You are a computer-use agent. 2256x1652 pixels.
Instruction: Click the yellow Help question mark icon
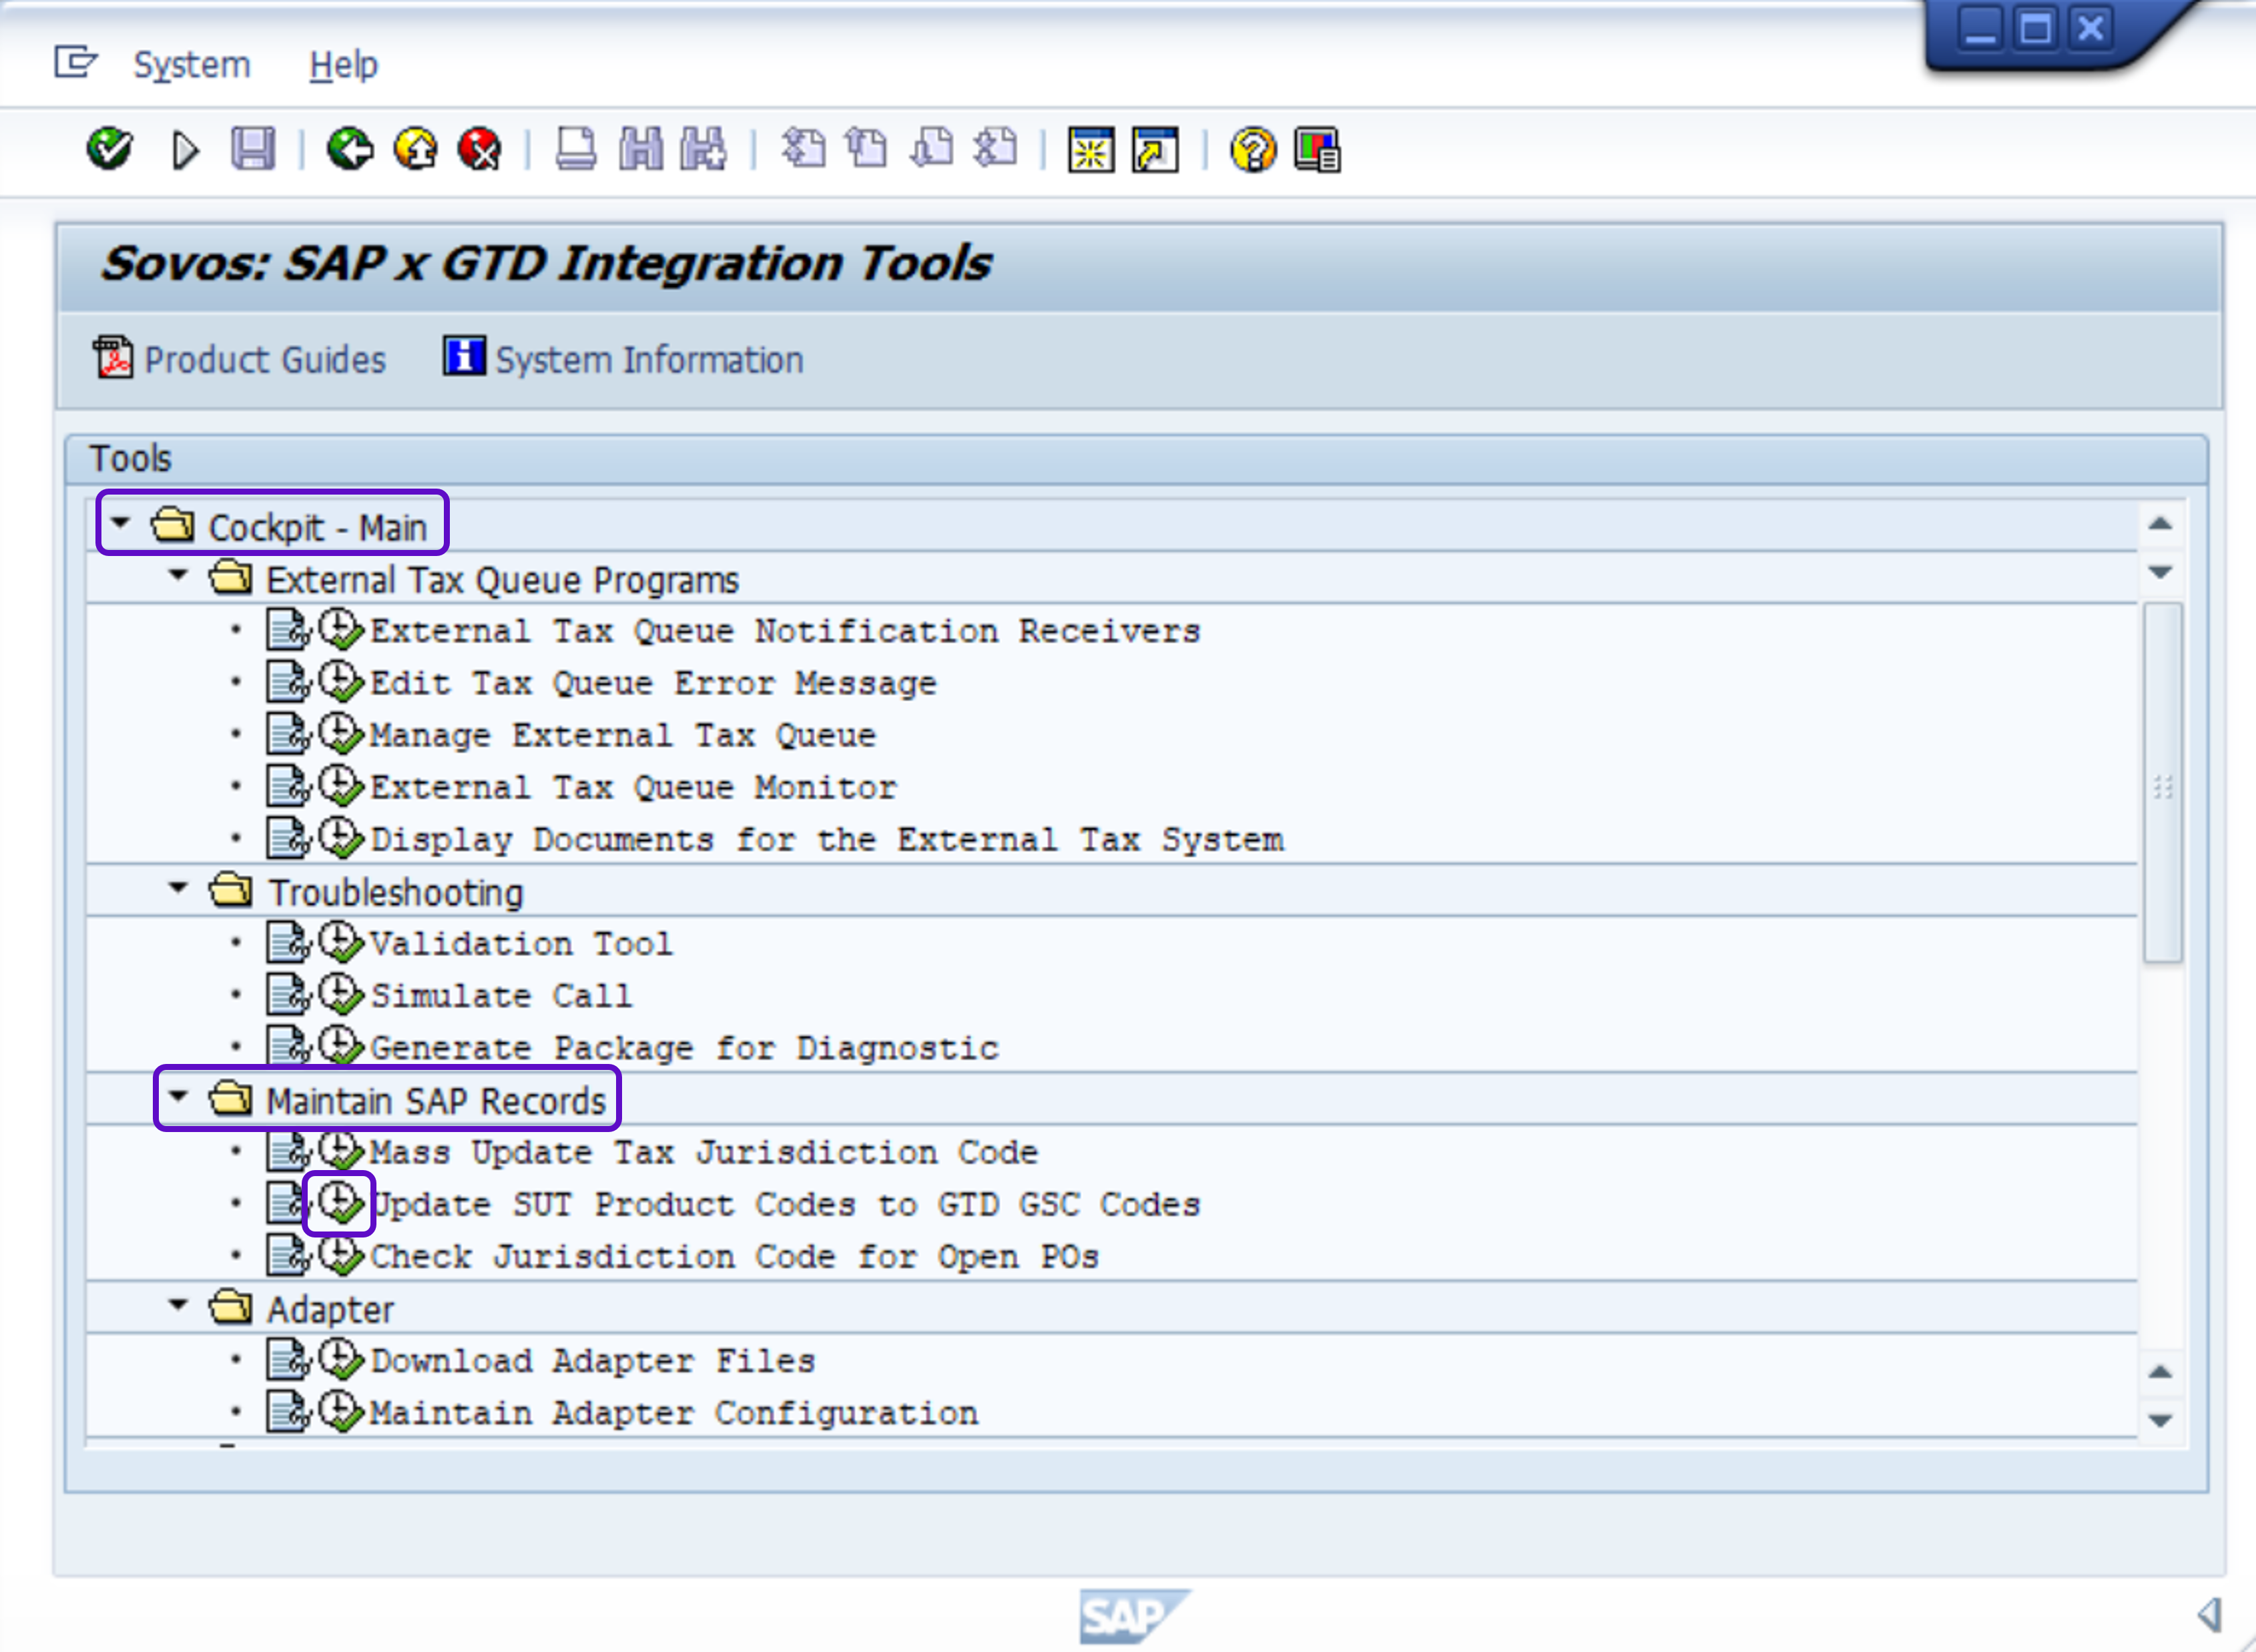point(1252,150)
